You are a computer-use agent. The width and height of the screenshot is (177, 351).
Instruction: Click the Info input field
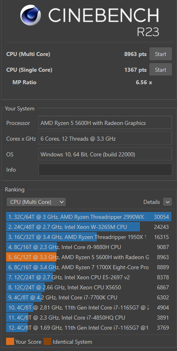pos(105,170)
